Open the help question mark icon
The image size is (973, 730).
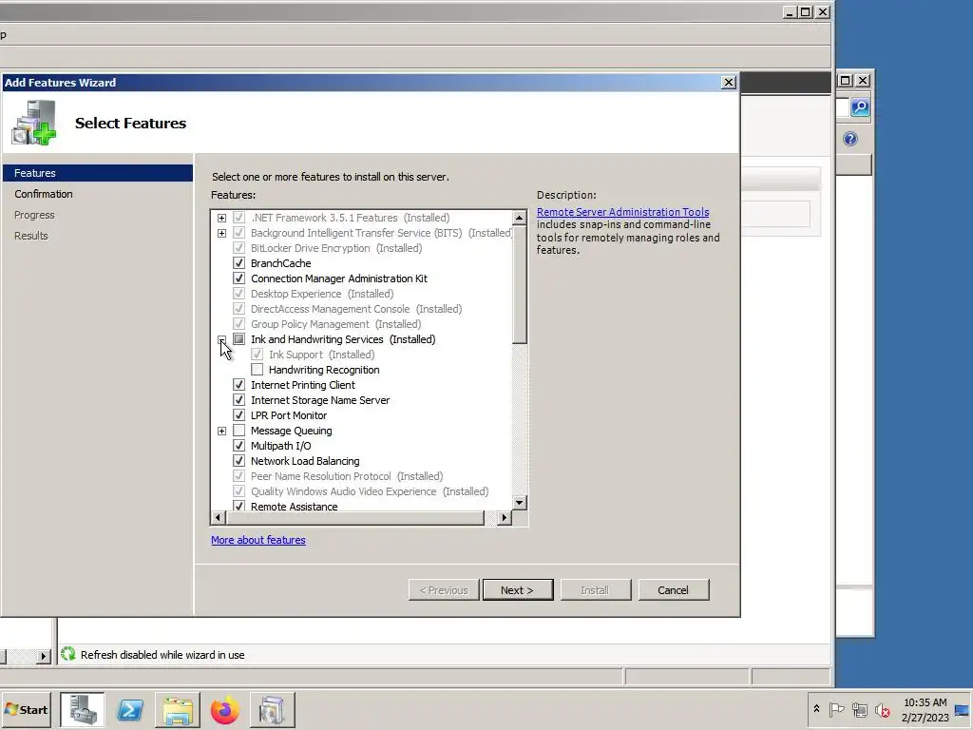[850, 139]
